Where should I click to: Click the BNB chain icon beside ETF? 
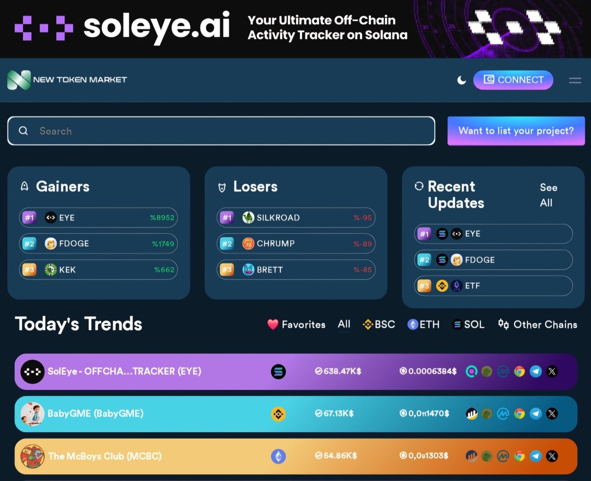(x=442, y=286)
